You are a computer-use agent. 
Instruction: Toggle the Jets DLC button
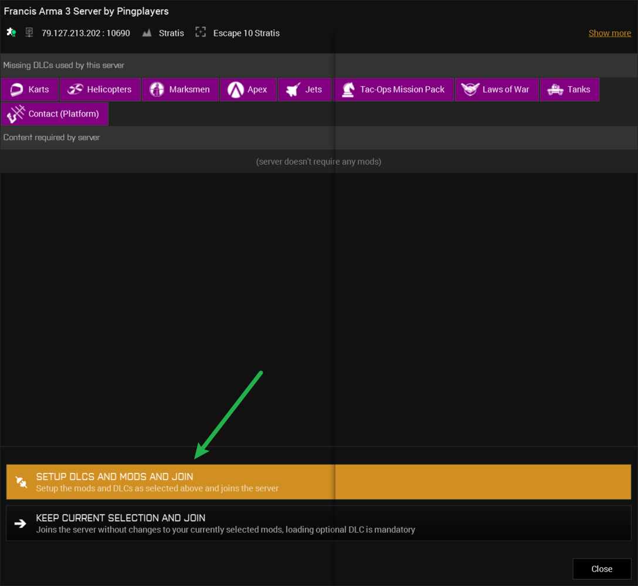coord(304,90)
